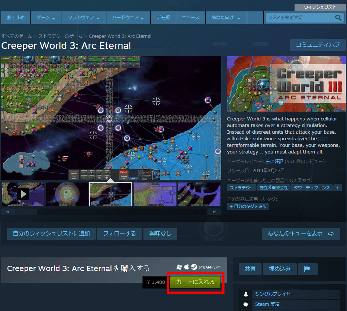Open the ソフトウェア dropdown menu
This screenshot has width=347, height=311.
[84, 18]
